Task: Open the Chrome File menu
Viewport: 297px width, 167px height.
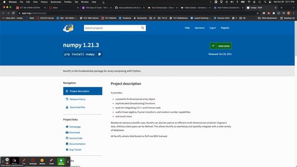Action: click(21, 2)
